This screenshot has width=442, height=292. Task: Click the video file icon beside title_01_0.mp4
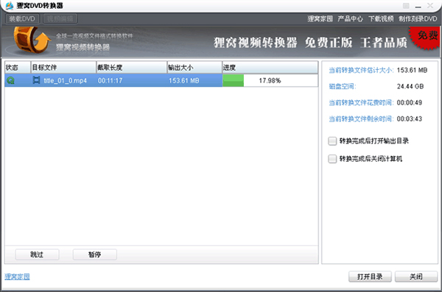point(36,80)
